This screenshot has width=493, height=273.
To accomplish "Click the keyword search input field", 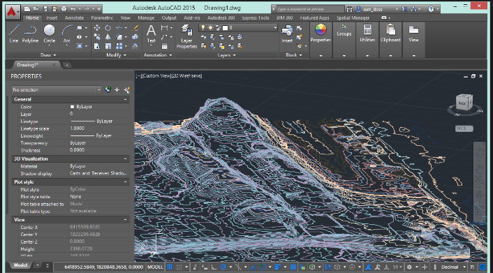I will point(308,9).
